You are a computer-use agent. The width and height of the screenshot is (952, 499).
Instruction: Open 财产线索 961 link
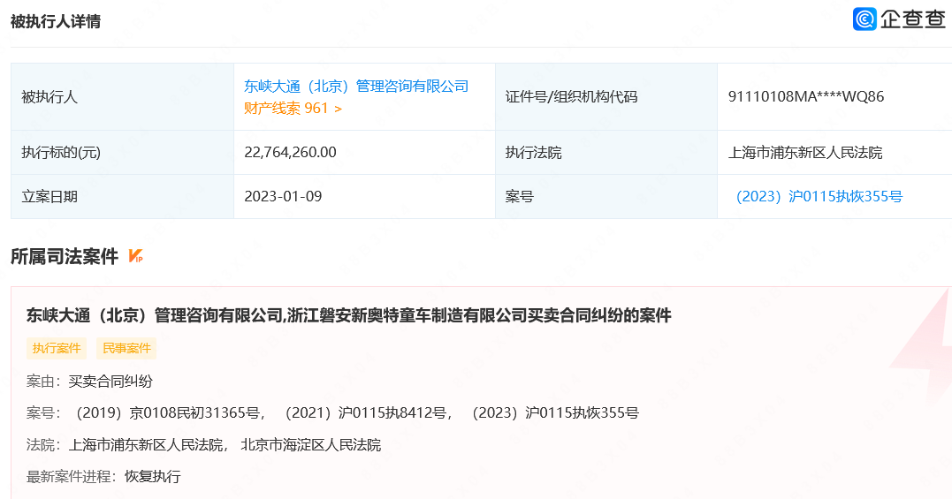click(x=286, y=109)
